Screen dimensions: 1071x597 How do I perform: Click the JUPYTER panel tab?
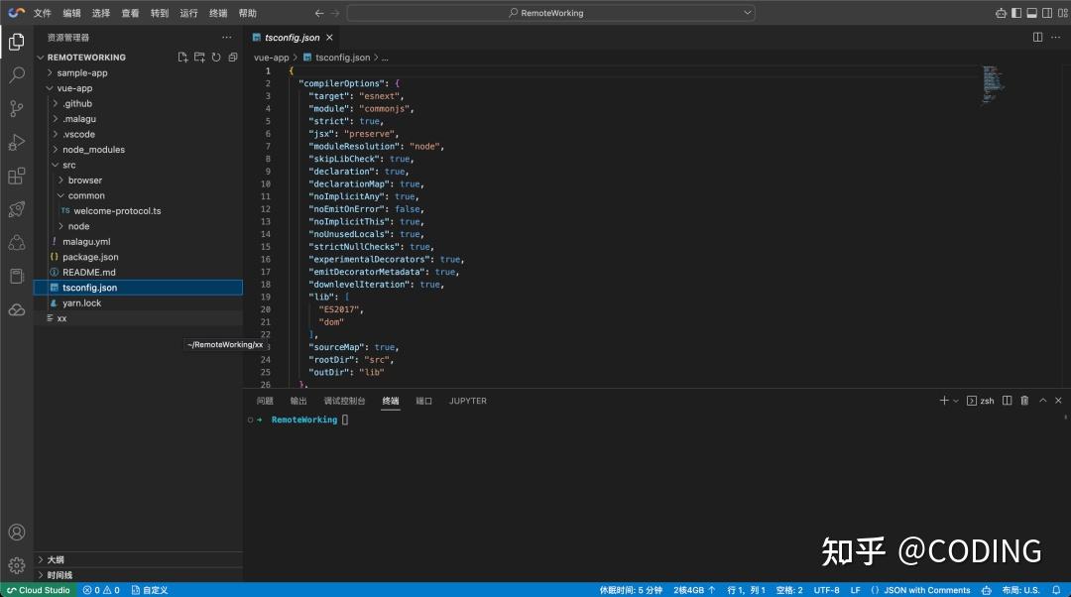[467, 400]
